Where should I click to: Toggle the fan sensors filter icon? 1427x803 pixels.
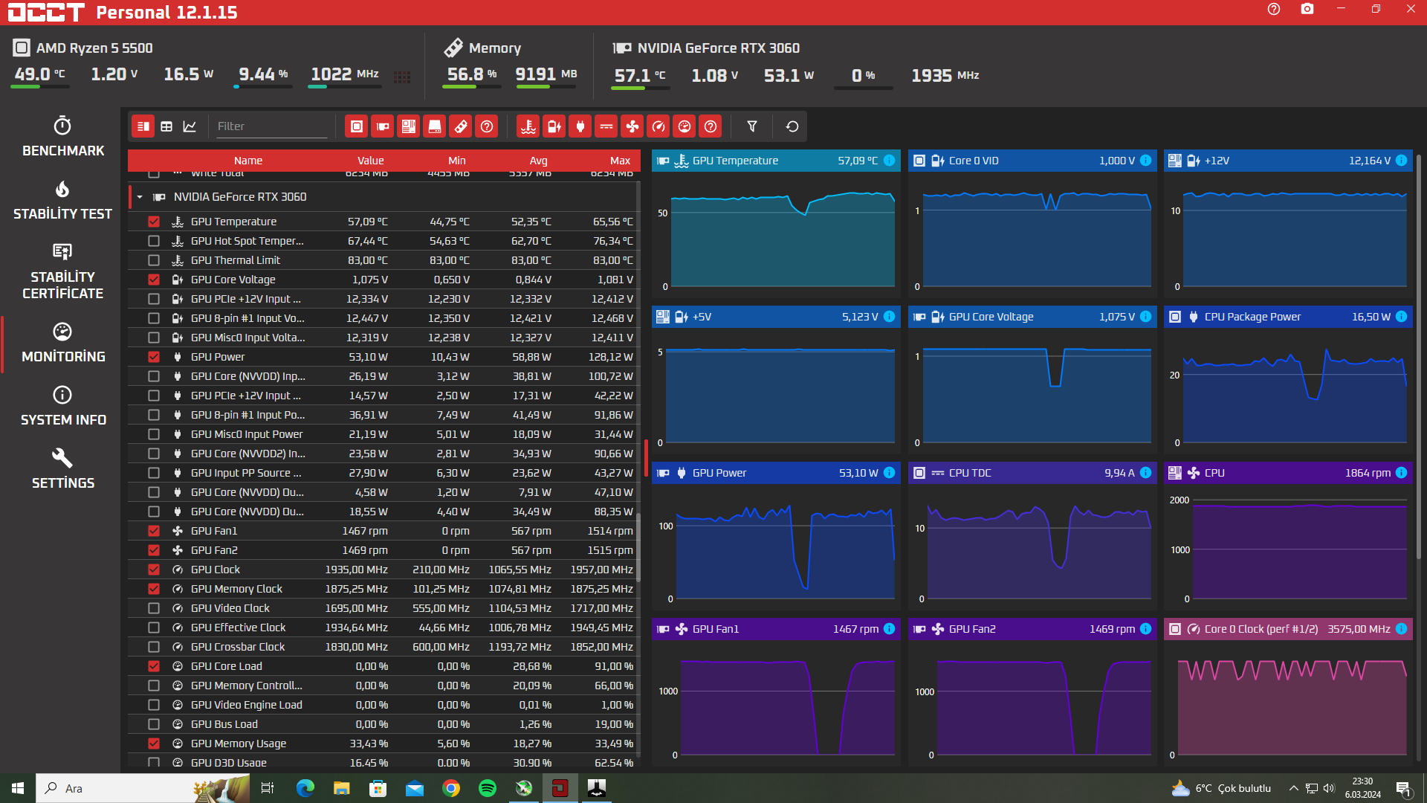[x=632, y=126]
